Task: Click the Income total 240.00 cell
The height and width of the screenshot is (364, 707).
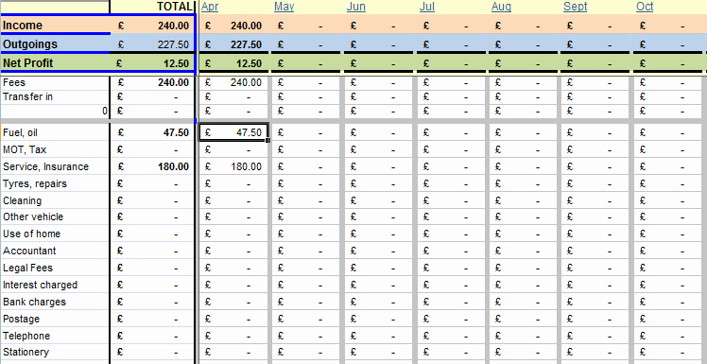Action: [x=152, y=26]
